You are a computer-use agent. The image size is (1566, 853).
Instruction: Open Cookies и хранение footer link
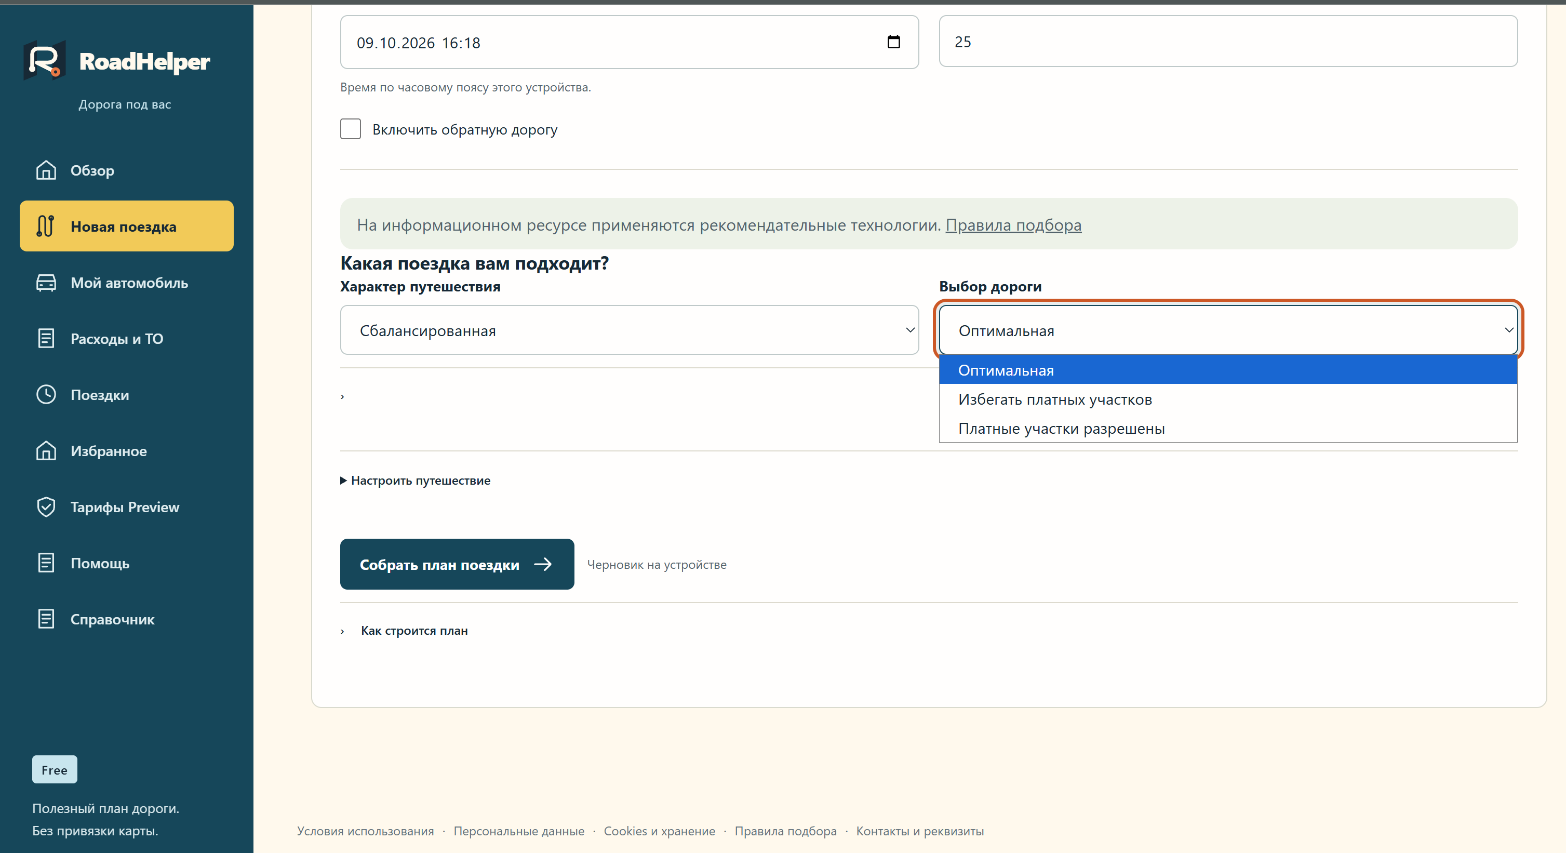(659, 831)
